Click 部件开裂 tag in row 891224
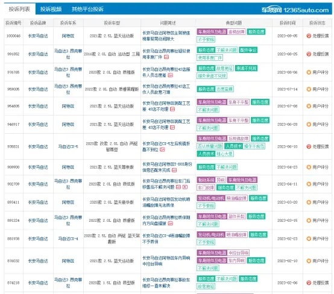 (236, 216)
